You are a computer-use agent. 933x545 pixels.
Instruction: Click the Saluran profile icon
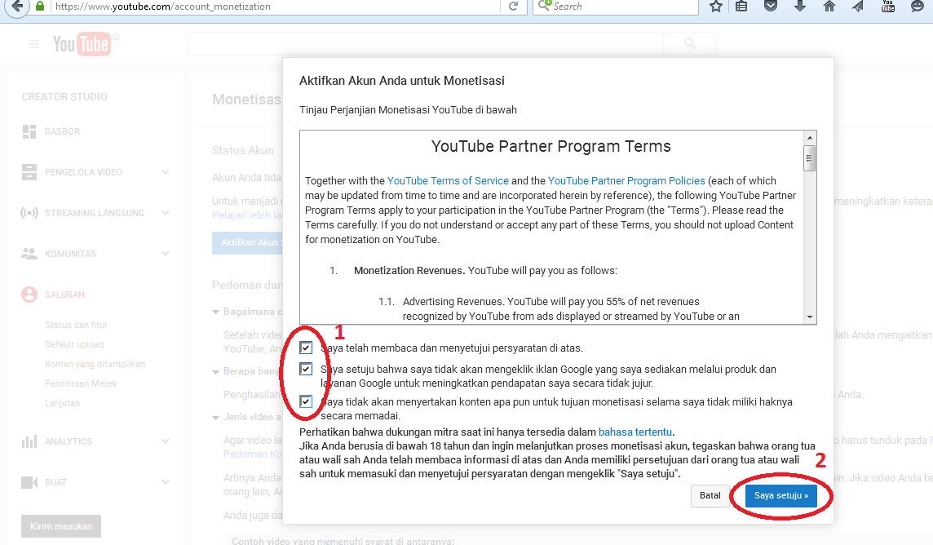(29, 295)
